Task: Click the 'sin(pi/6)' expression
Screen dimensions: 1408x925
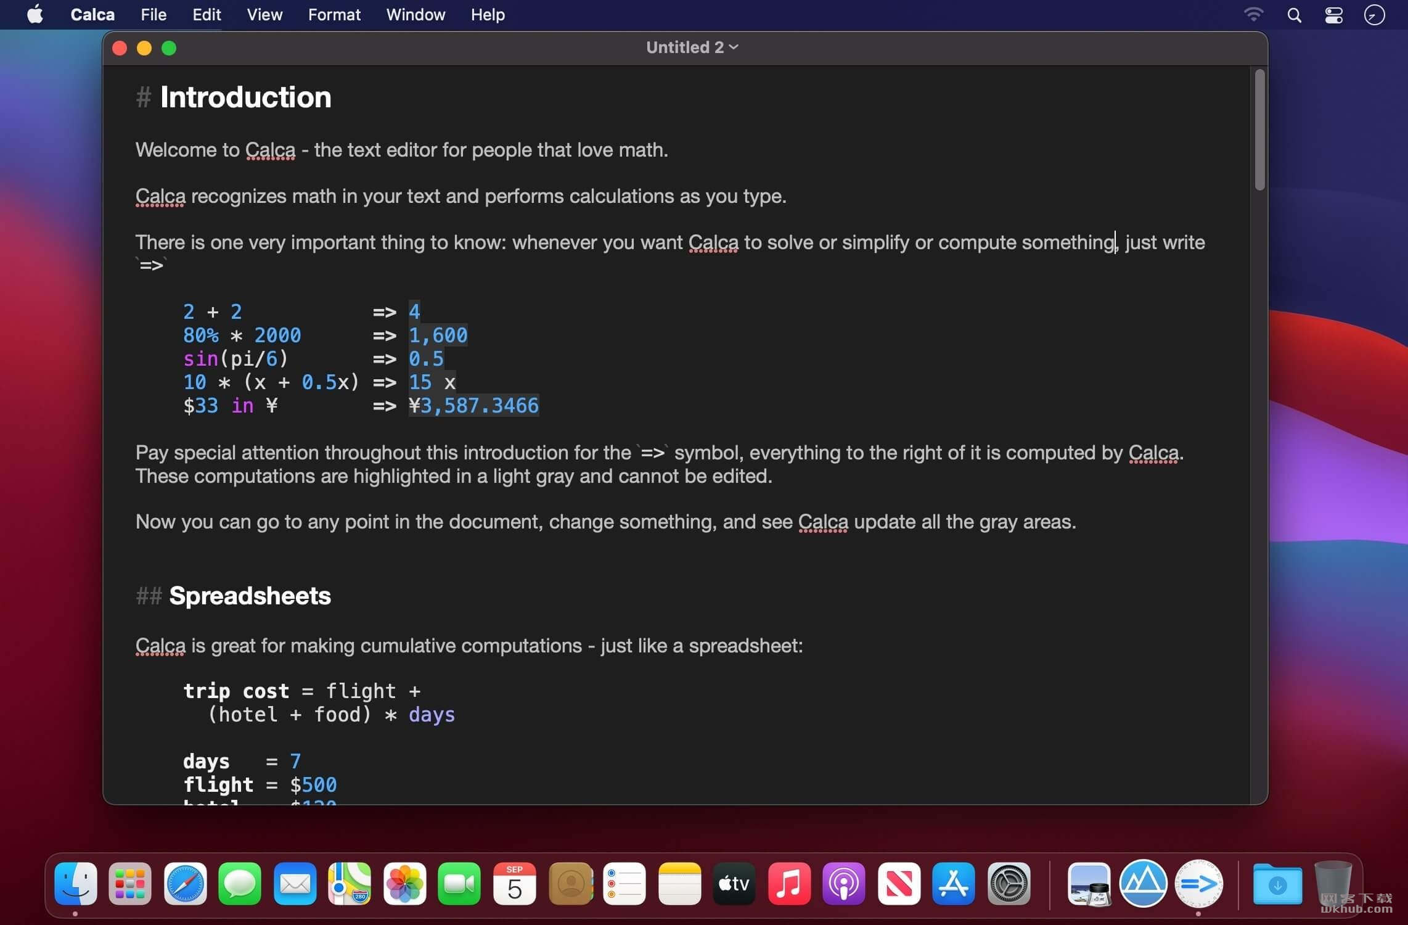Action: (235, 359)
